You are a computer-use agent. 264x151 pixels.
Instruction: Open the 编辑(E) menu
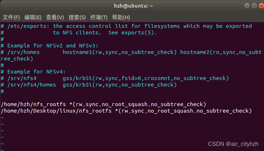[33, 17]
